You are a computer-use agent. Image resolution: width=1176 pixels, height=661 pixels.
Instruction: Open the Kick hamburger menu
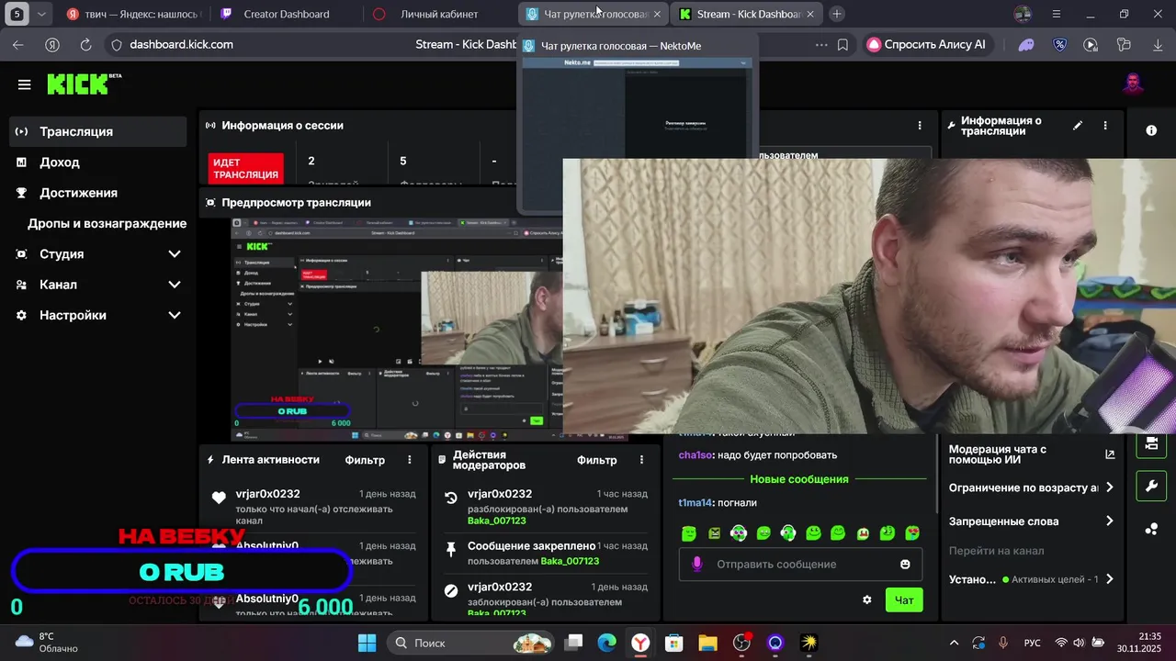click(24, 84)
